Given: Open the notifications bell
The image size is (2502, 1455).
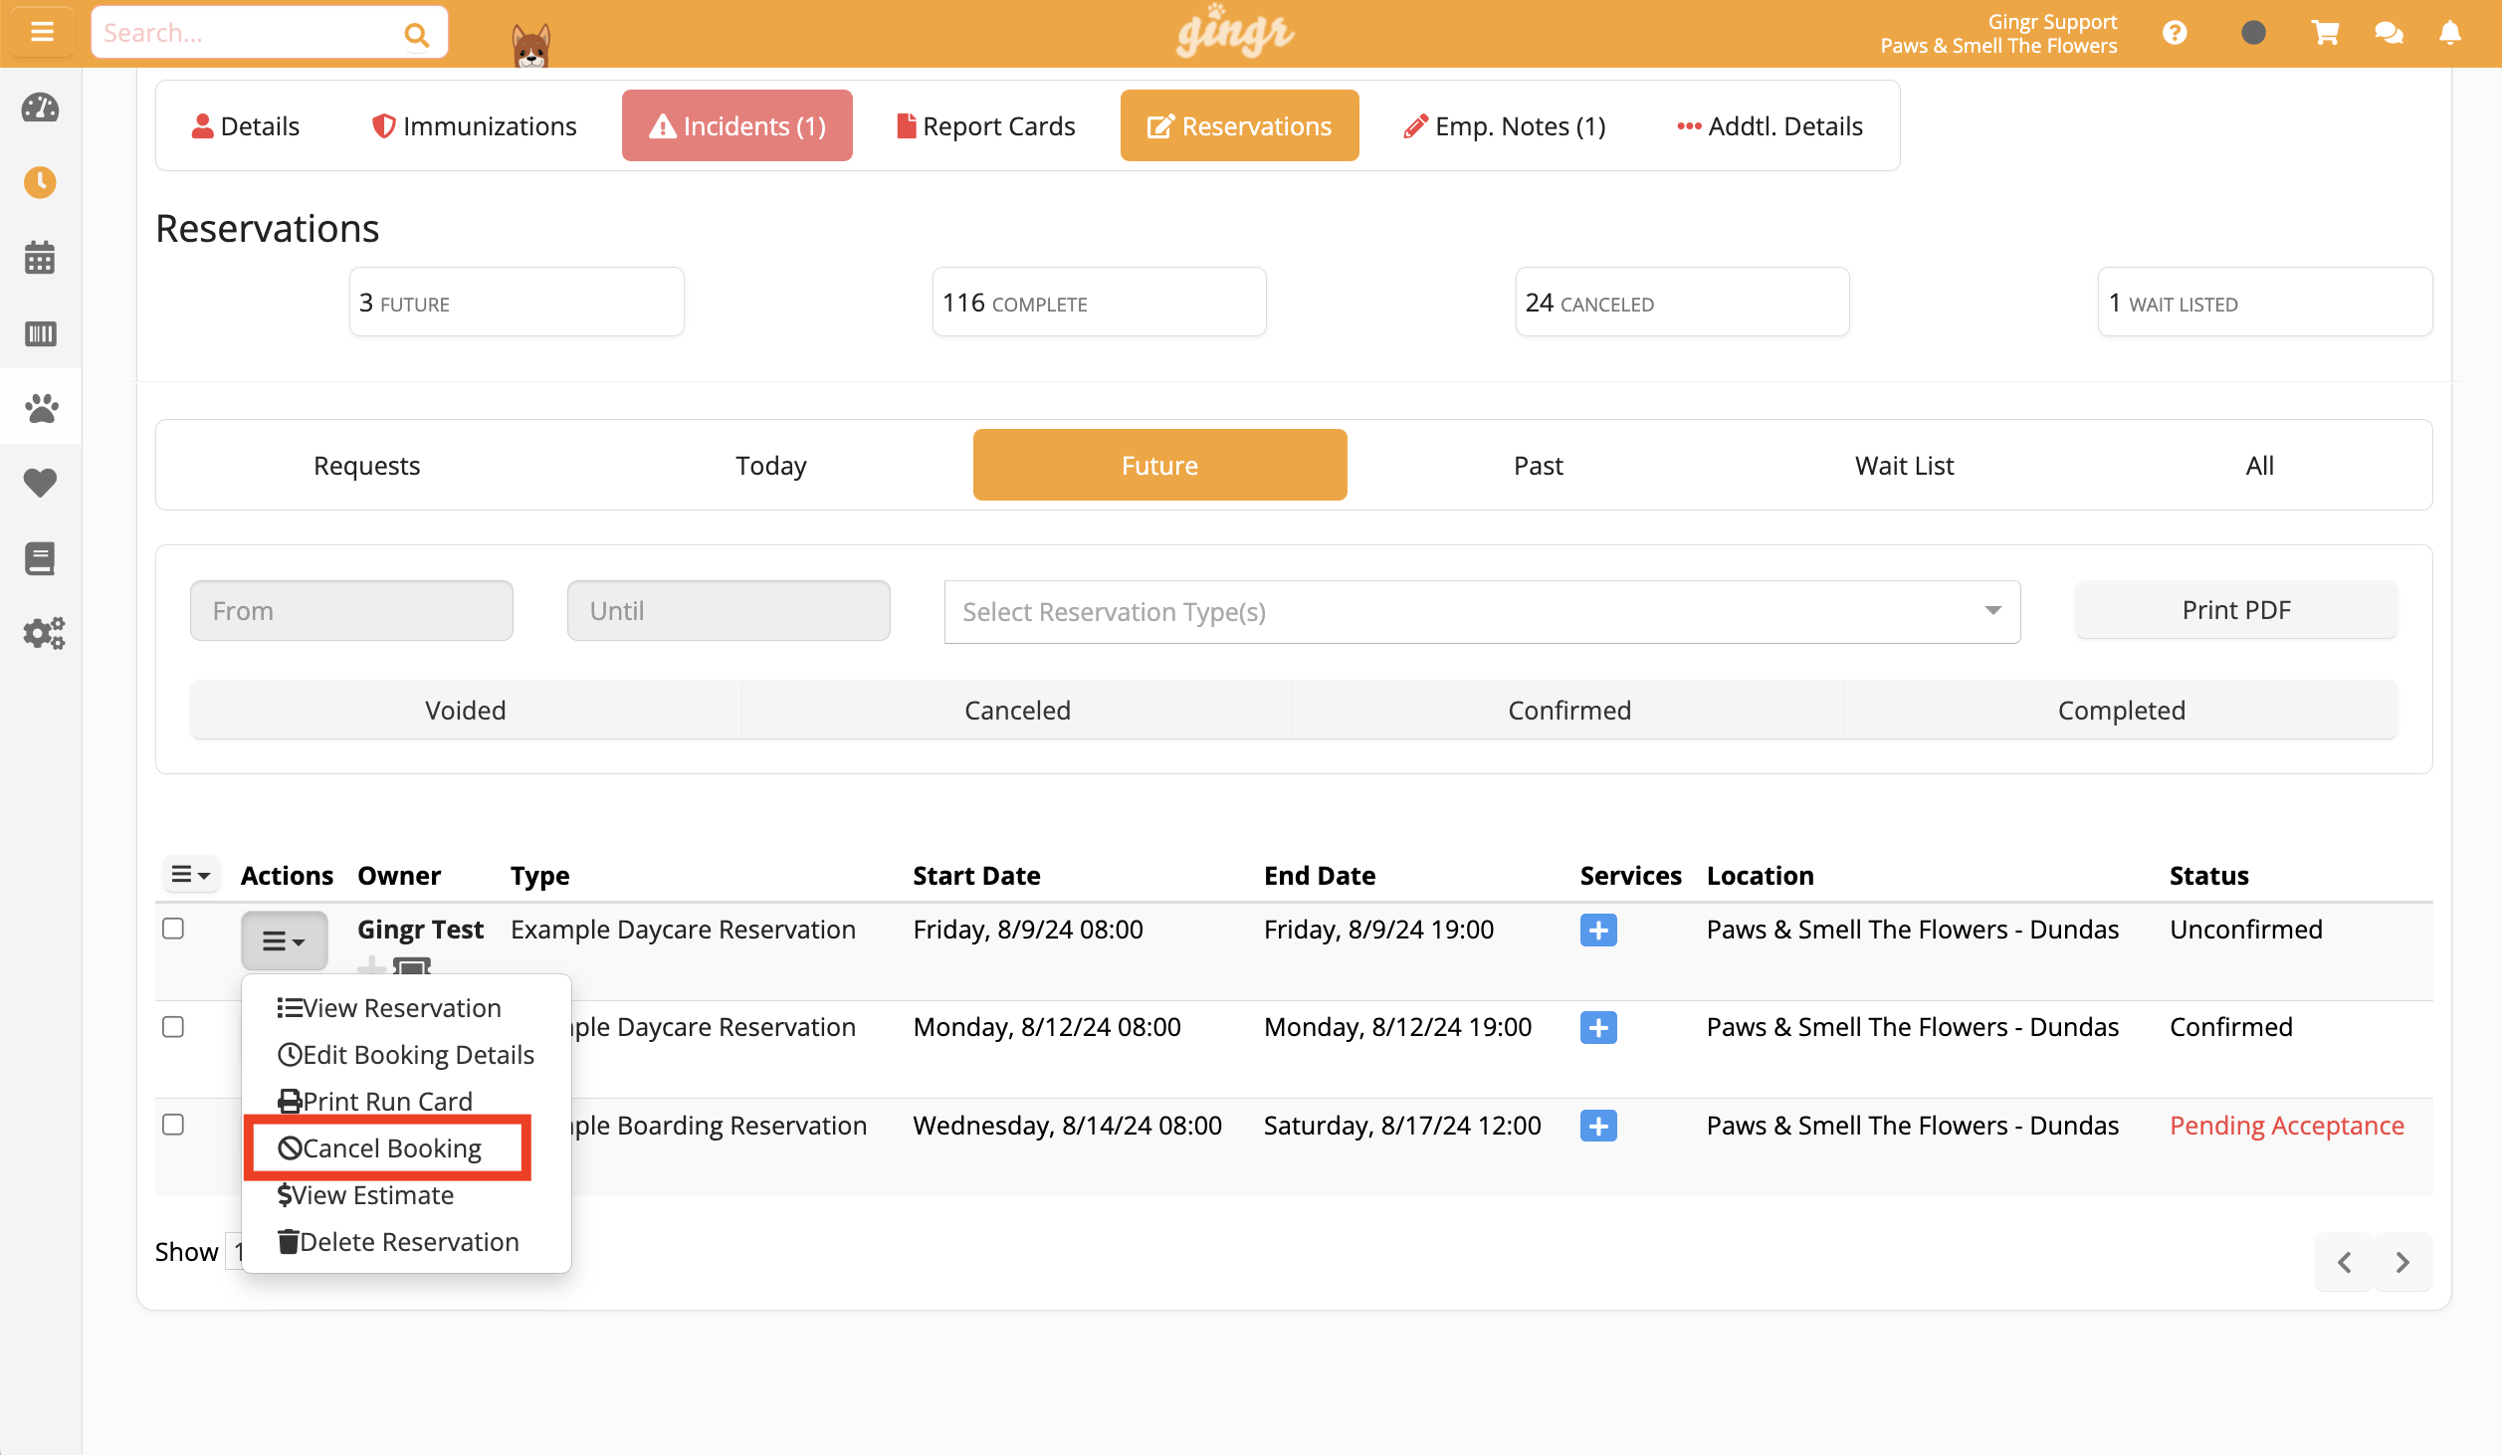Looking at the screenshot, I should click(2450, 34).
